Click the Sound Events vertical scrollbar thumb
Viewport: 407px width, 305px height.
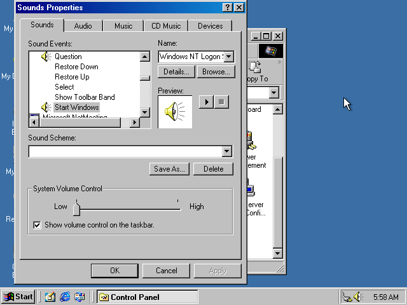145,78
